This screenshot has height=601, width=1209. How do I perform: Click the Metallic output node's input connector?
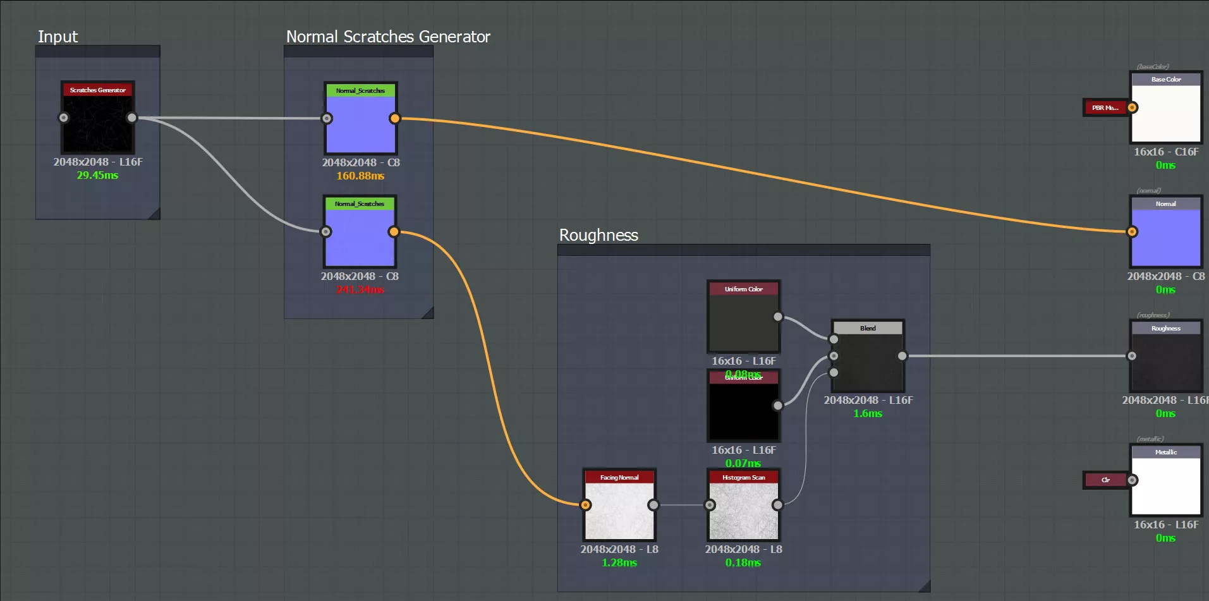1133,480
